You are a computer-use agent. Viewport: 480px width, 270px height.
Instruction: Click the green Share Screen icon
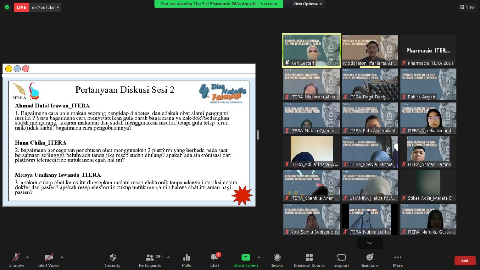tap(246, 258)
